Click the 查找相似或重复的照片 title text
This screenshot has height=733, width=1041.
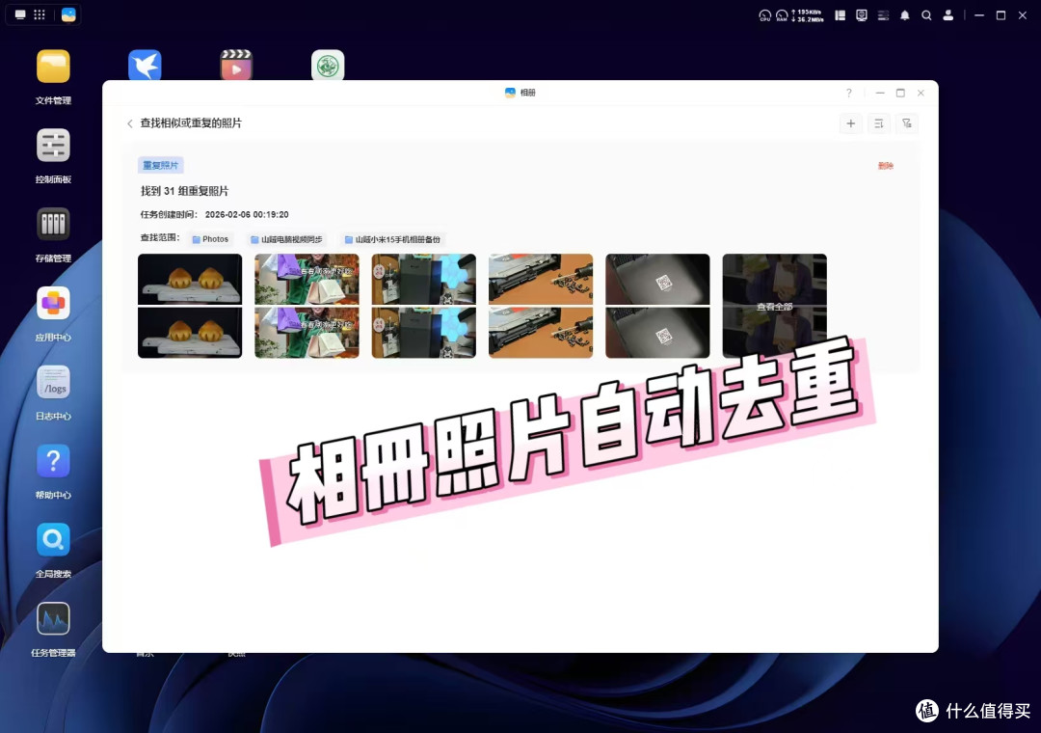[x=191, y=123]
